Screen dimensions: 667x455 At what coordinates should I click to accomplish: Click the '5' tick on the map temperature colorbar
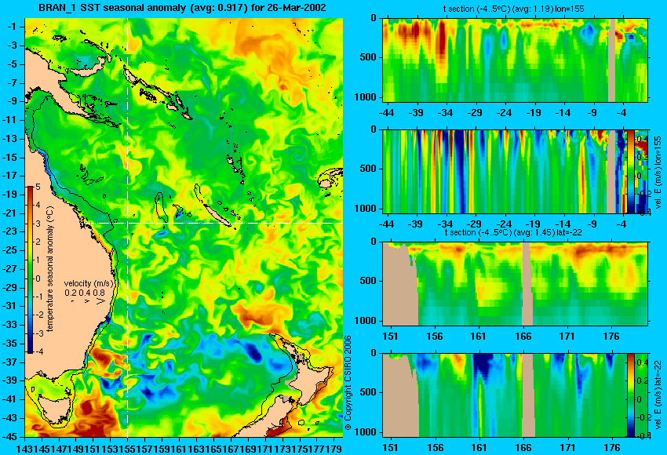tap(38, 187)
